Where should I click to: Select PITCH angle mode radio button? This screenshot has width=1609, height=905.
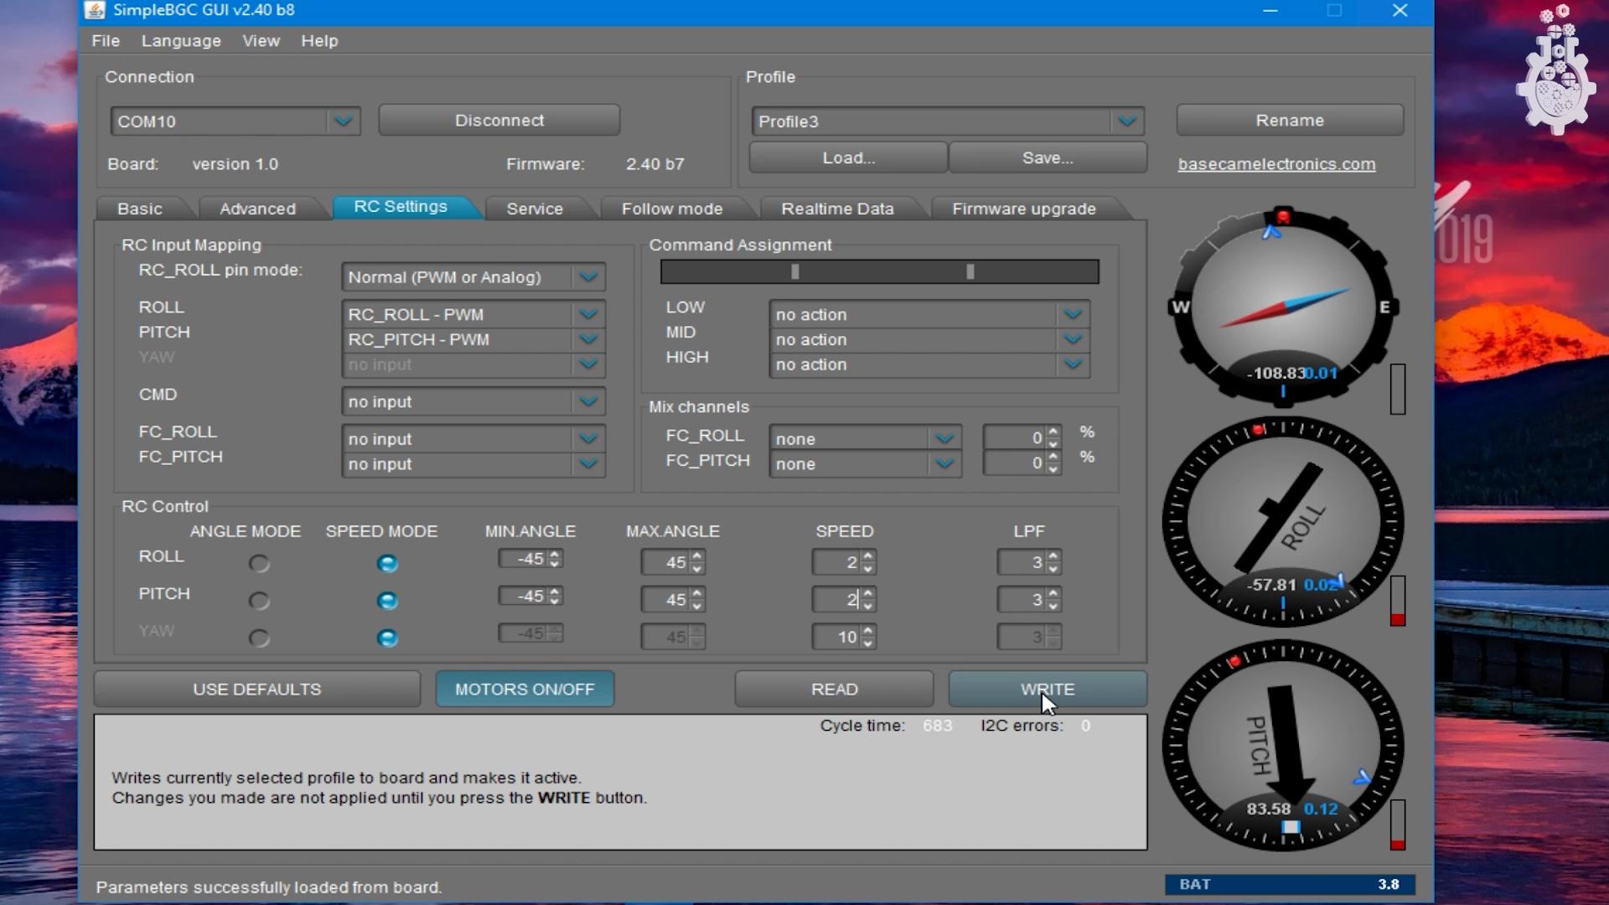259,600
